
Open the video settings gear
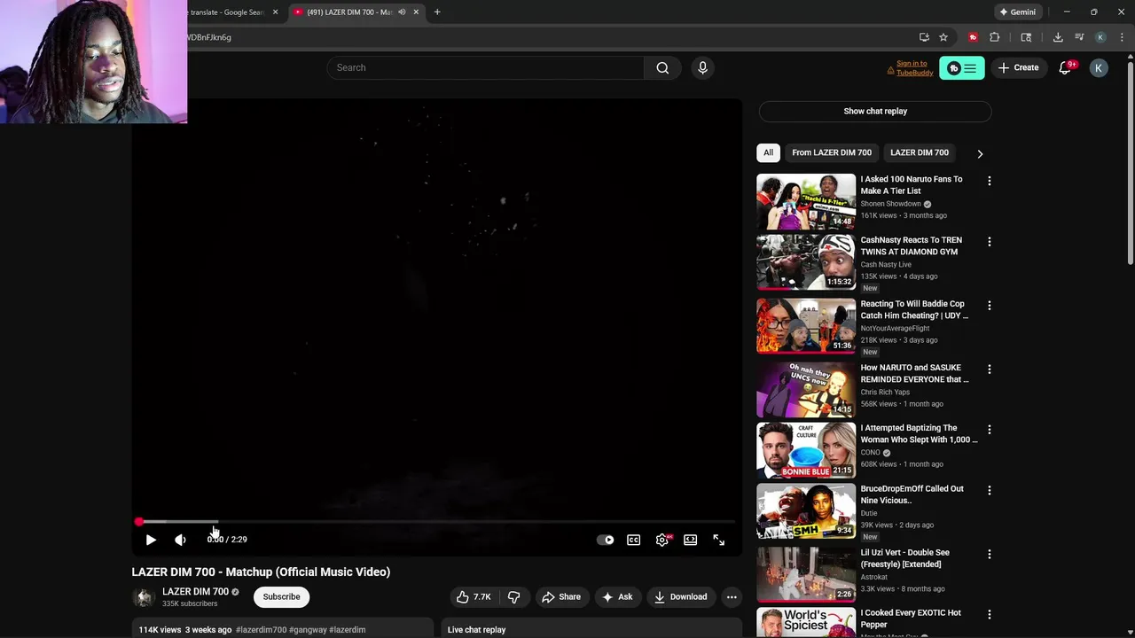coord(662,540)
